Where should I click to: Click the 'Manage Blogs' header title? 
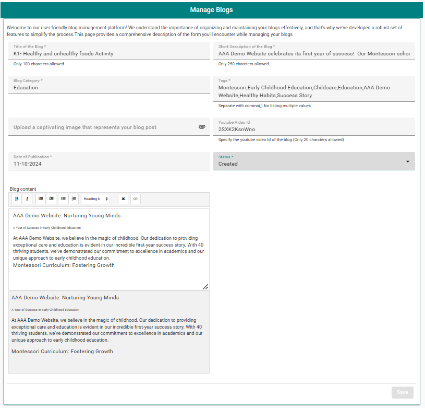coord(211,10)
